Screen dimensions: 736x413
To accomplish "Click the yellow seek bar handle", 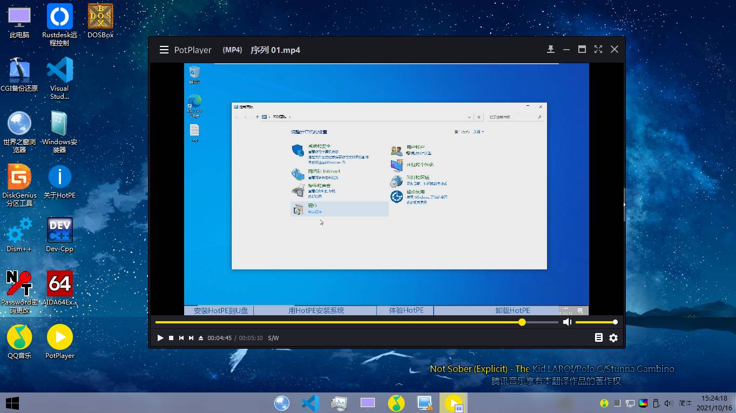I will [x=522, y=322].
